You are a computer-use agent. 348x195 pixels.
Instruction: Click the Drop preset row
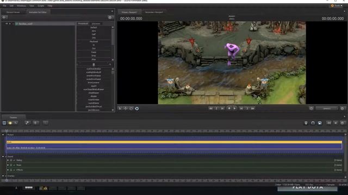pos(94,56)
